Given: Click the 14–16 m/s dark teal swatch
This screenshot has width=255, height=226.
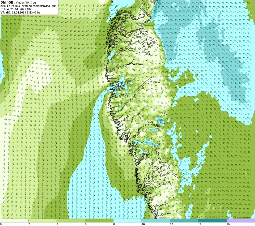Looking at the screenshot, I should [212, 220].
